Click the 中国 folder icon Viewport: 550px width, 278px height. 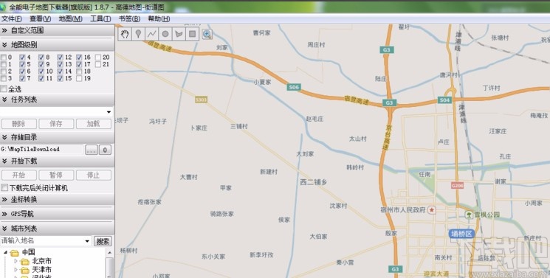click(x=14, y=252)
